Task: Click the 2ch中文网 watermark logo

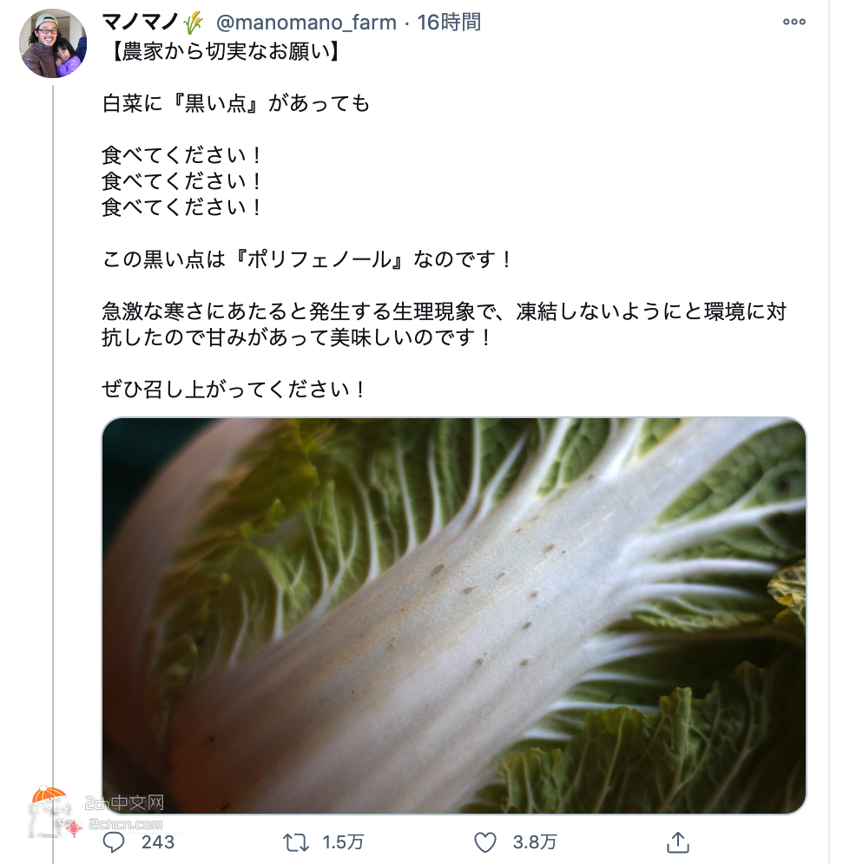Action: (x=124, y=802)
